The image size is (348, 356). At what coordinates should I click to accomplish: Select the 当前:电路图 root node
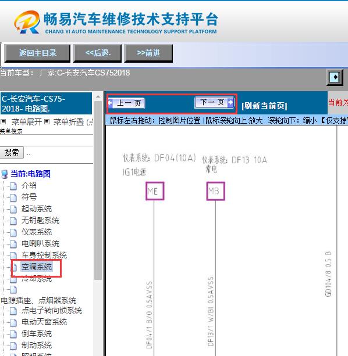(x=30, y=174)
